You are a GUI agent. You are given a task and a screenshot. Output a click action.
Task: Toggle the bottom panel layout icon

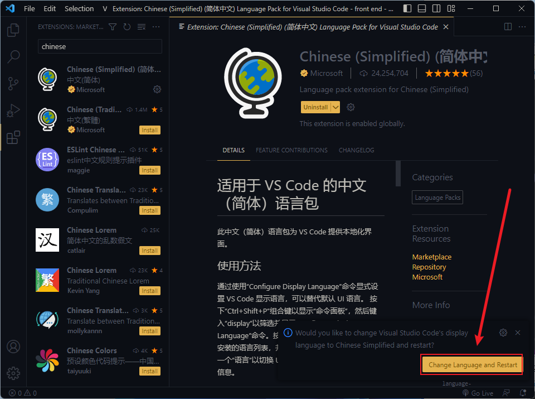422,8
